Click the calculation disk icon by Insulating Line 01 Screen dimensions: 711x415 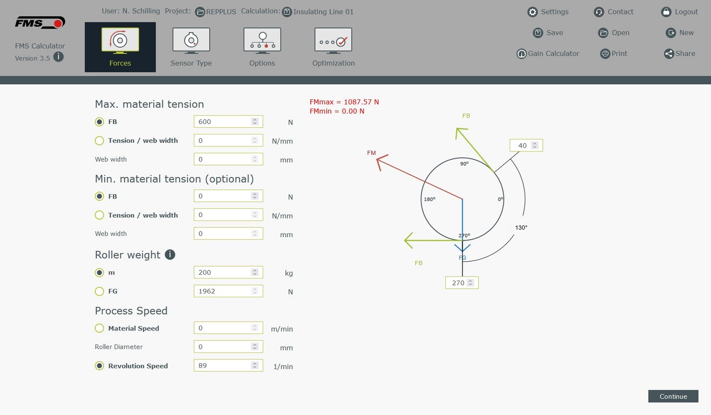(287, 12)
